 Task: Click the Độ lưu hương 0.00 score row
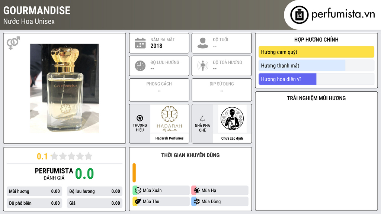[95, 191]
